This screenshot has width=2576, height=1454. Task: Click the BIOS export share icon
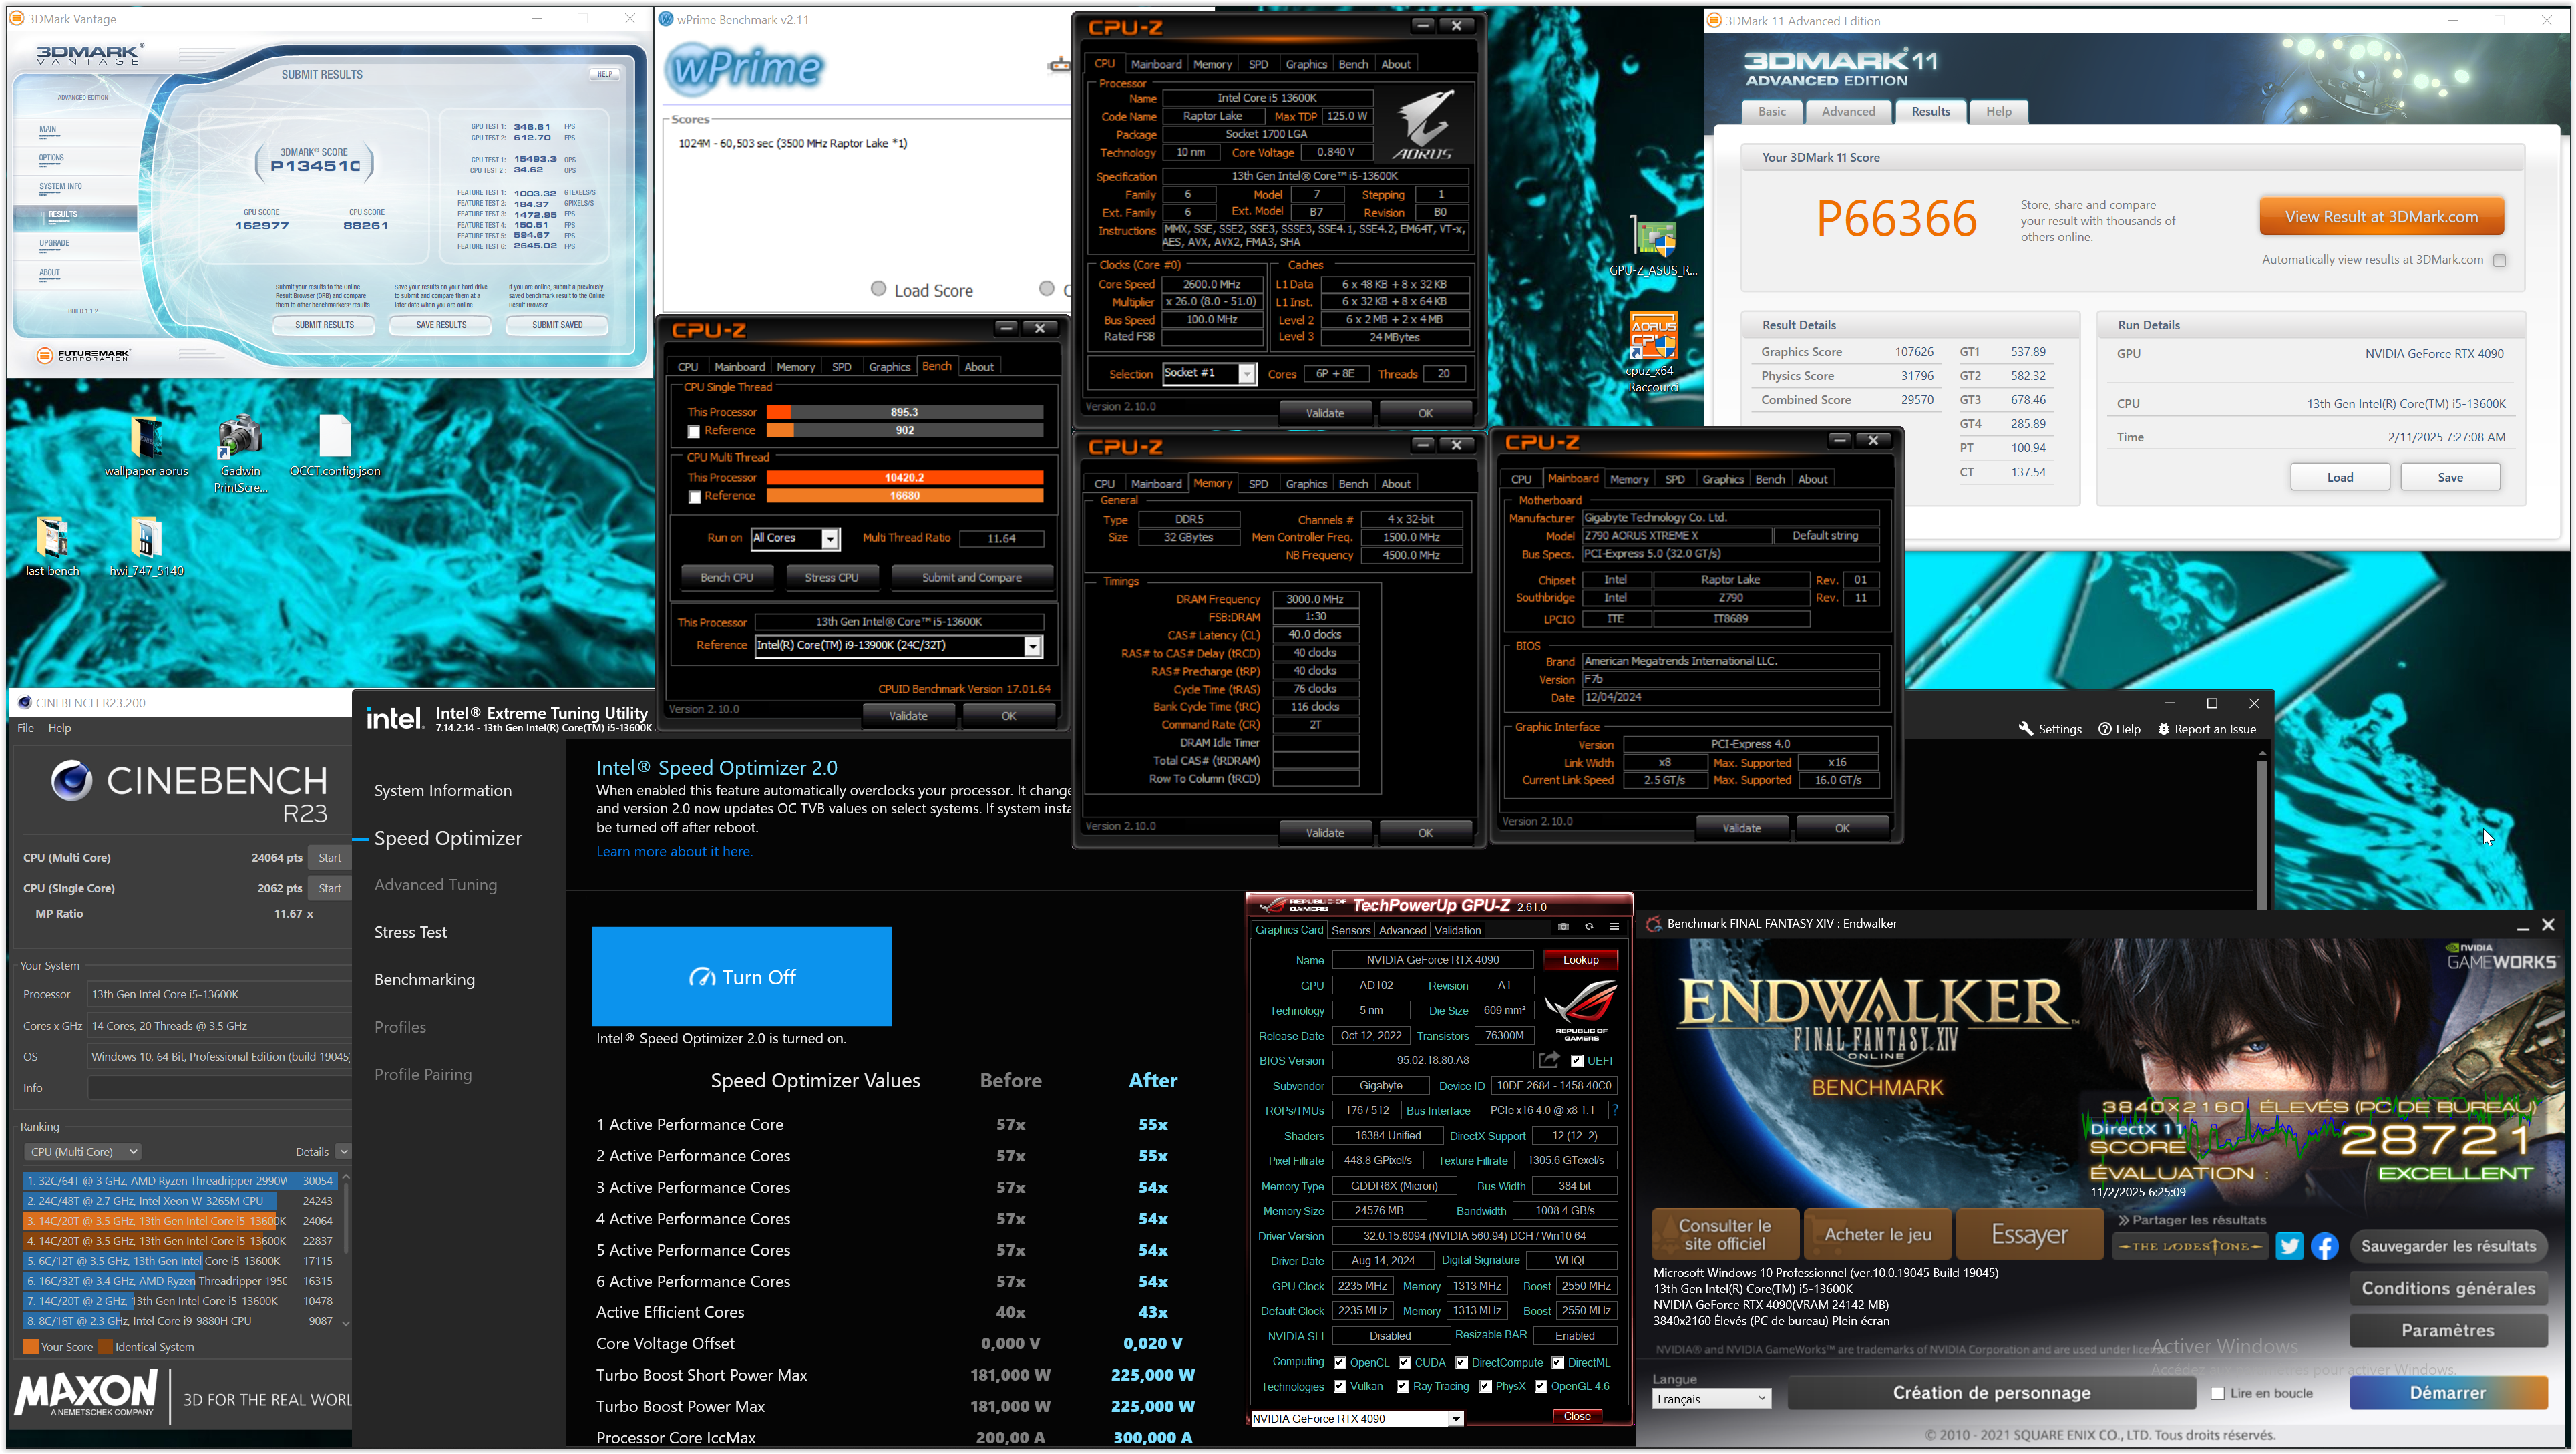point(1549,1060)
